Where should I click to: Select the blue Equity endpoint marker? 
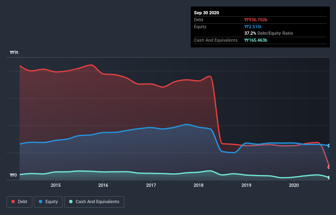click(x=329, y=146)
